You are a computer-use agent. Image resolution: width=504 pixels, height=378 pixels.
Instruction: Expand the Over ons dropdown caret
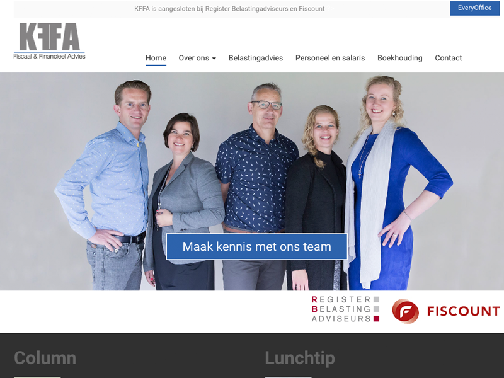(x=214, y=59)
